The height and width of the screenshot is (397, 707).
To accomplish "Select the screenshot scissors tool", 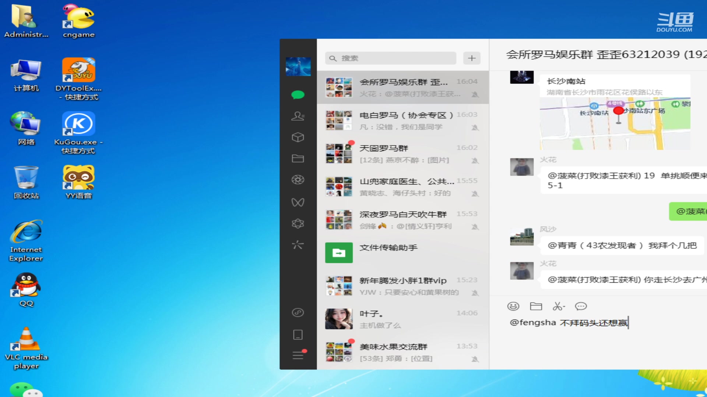I will [557, 306].
